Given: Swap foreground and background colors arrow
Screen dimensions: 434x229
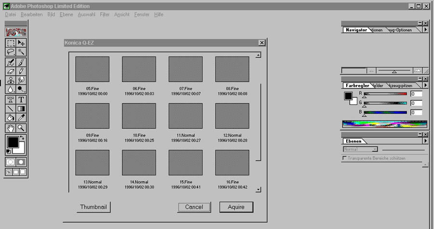Looking at the screenshot, I should 22,138.
